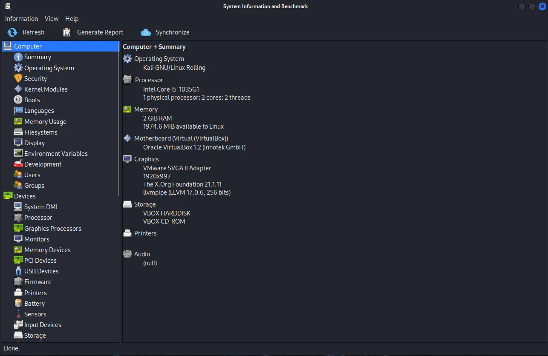Select the Security shield icon in sidebar
The image size is (548, 356).
coord(18,78)
